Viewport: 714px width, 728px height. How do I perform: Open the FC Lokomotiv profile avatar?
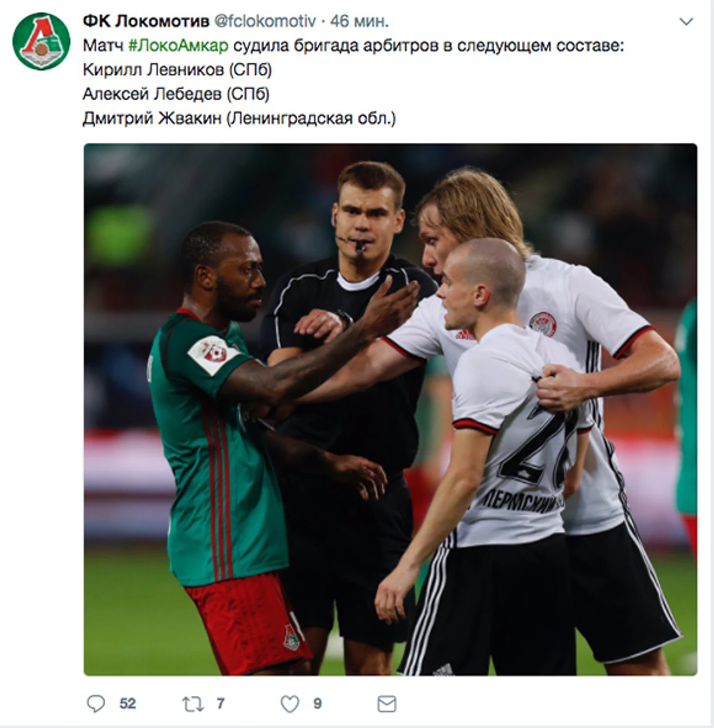click(x=41, y=41)
